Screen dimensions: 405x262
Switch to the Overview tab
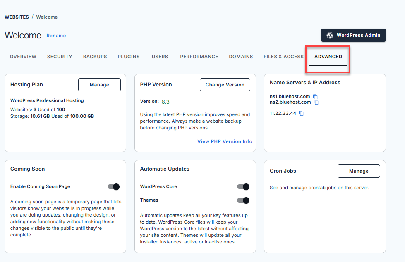pyautogui.click(x=23, y=57)
